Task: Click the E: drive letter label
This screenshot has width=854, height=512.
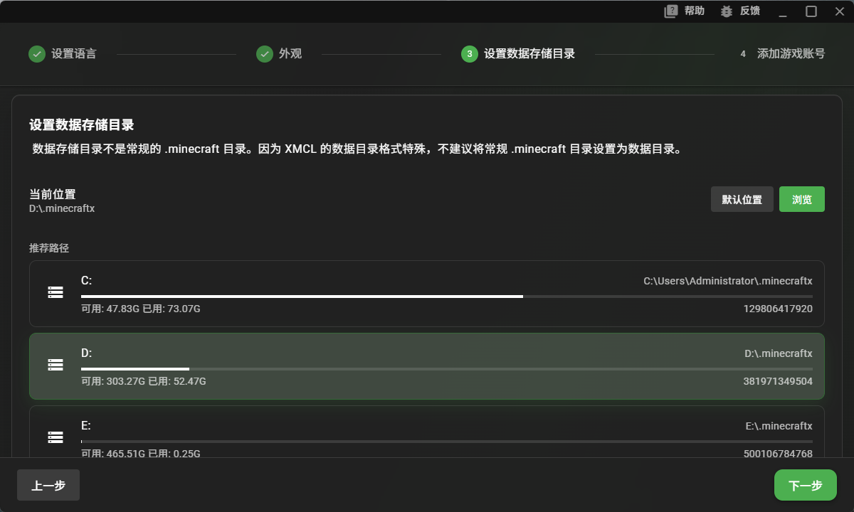Action: 86,426
